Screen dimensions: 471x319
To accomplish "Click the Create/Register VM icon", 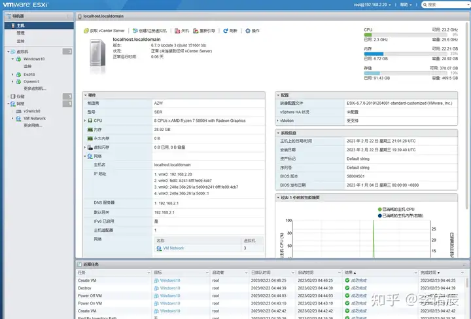I will click(x=135, y=31).
